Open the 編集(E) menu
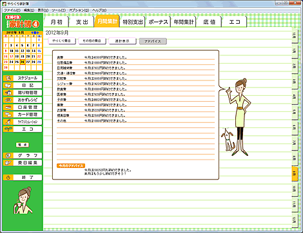The height and width of the screenshot is (233, 303). 29,10
